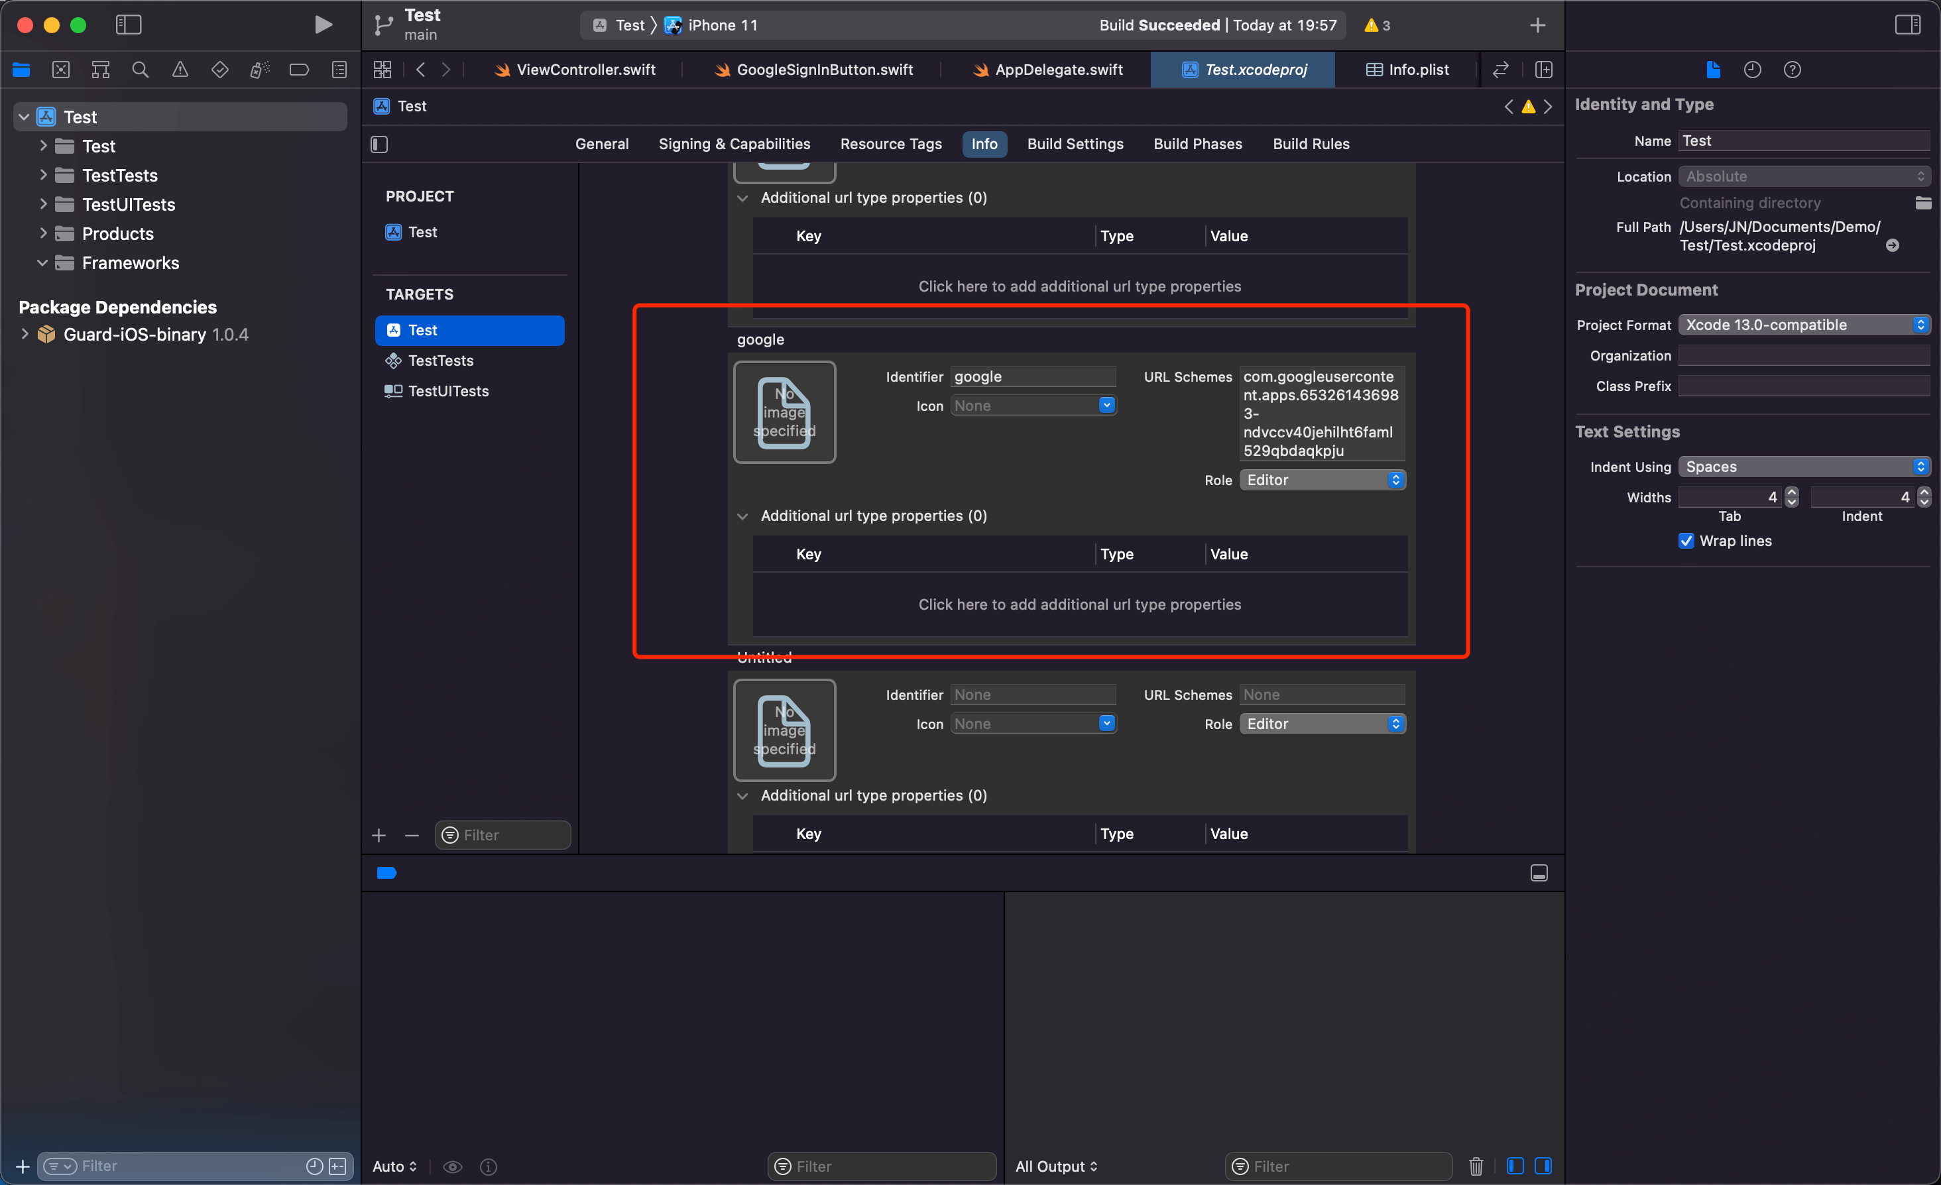Image resolution: width=1941 pixels, height=1185 pixels.
Task: Toggle the Wrap lines checkbox
Action: tap(1686, 541)
